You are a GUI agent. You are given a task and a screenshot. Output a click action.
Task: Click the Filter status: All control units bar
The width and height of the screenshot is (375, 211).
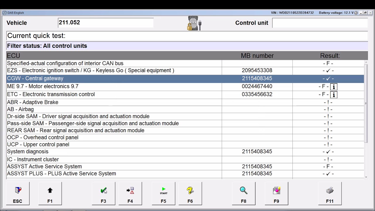click(187, 46)
